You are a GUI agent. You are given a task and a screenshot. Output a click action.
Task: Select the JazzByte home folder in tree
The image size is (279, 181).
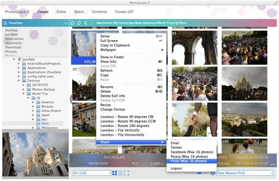coord(29,59)
